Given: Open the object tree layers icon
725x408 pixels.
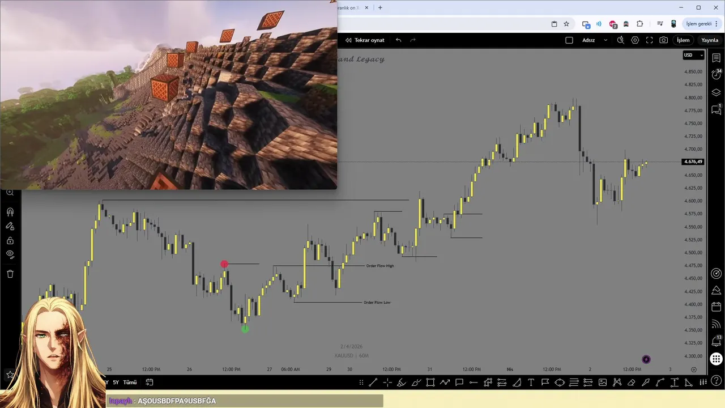Looking at the screenshot, I should point(717,92).
